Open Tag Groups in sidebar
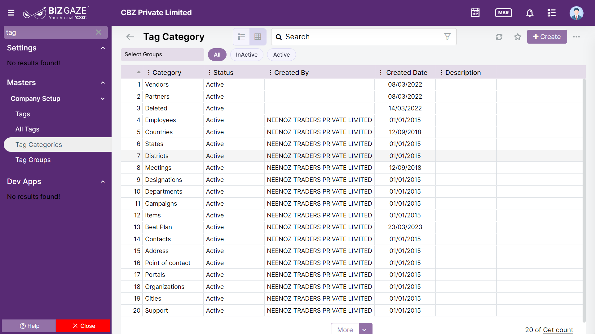 point(33,160)
